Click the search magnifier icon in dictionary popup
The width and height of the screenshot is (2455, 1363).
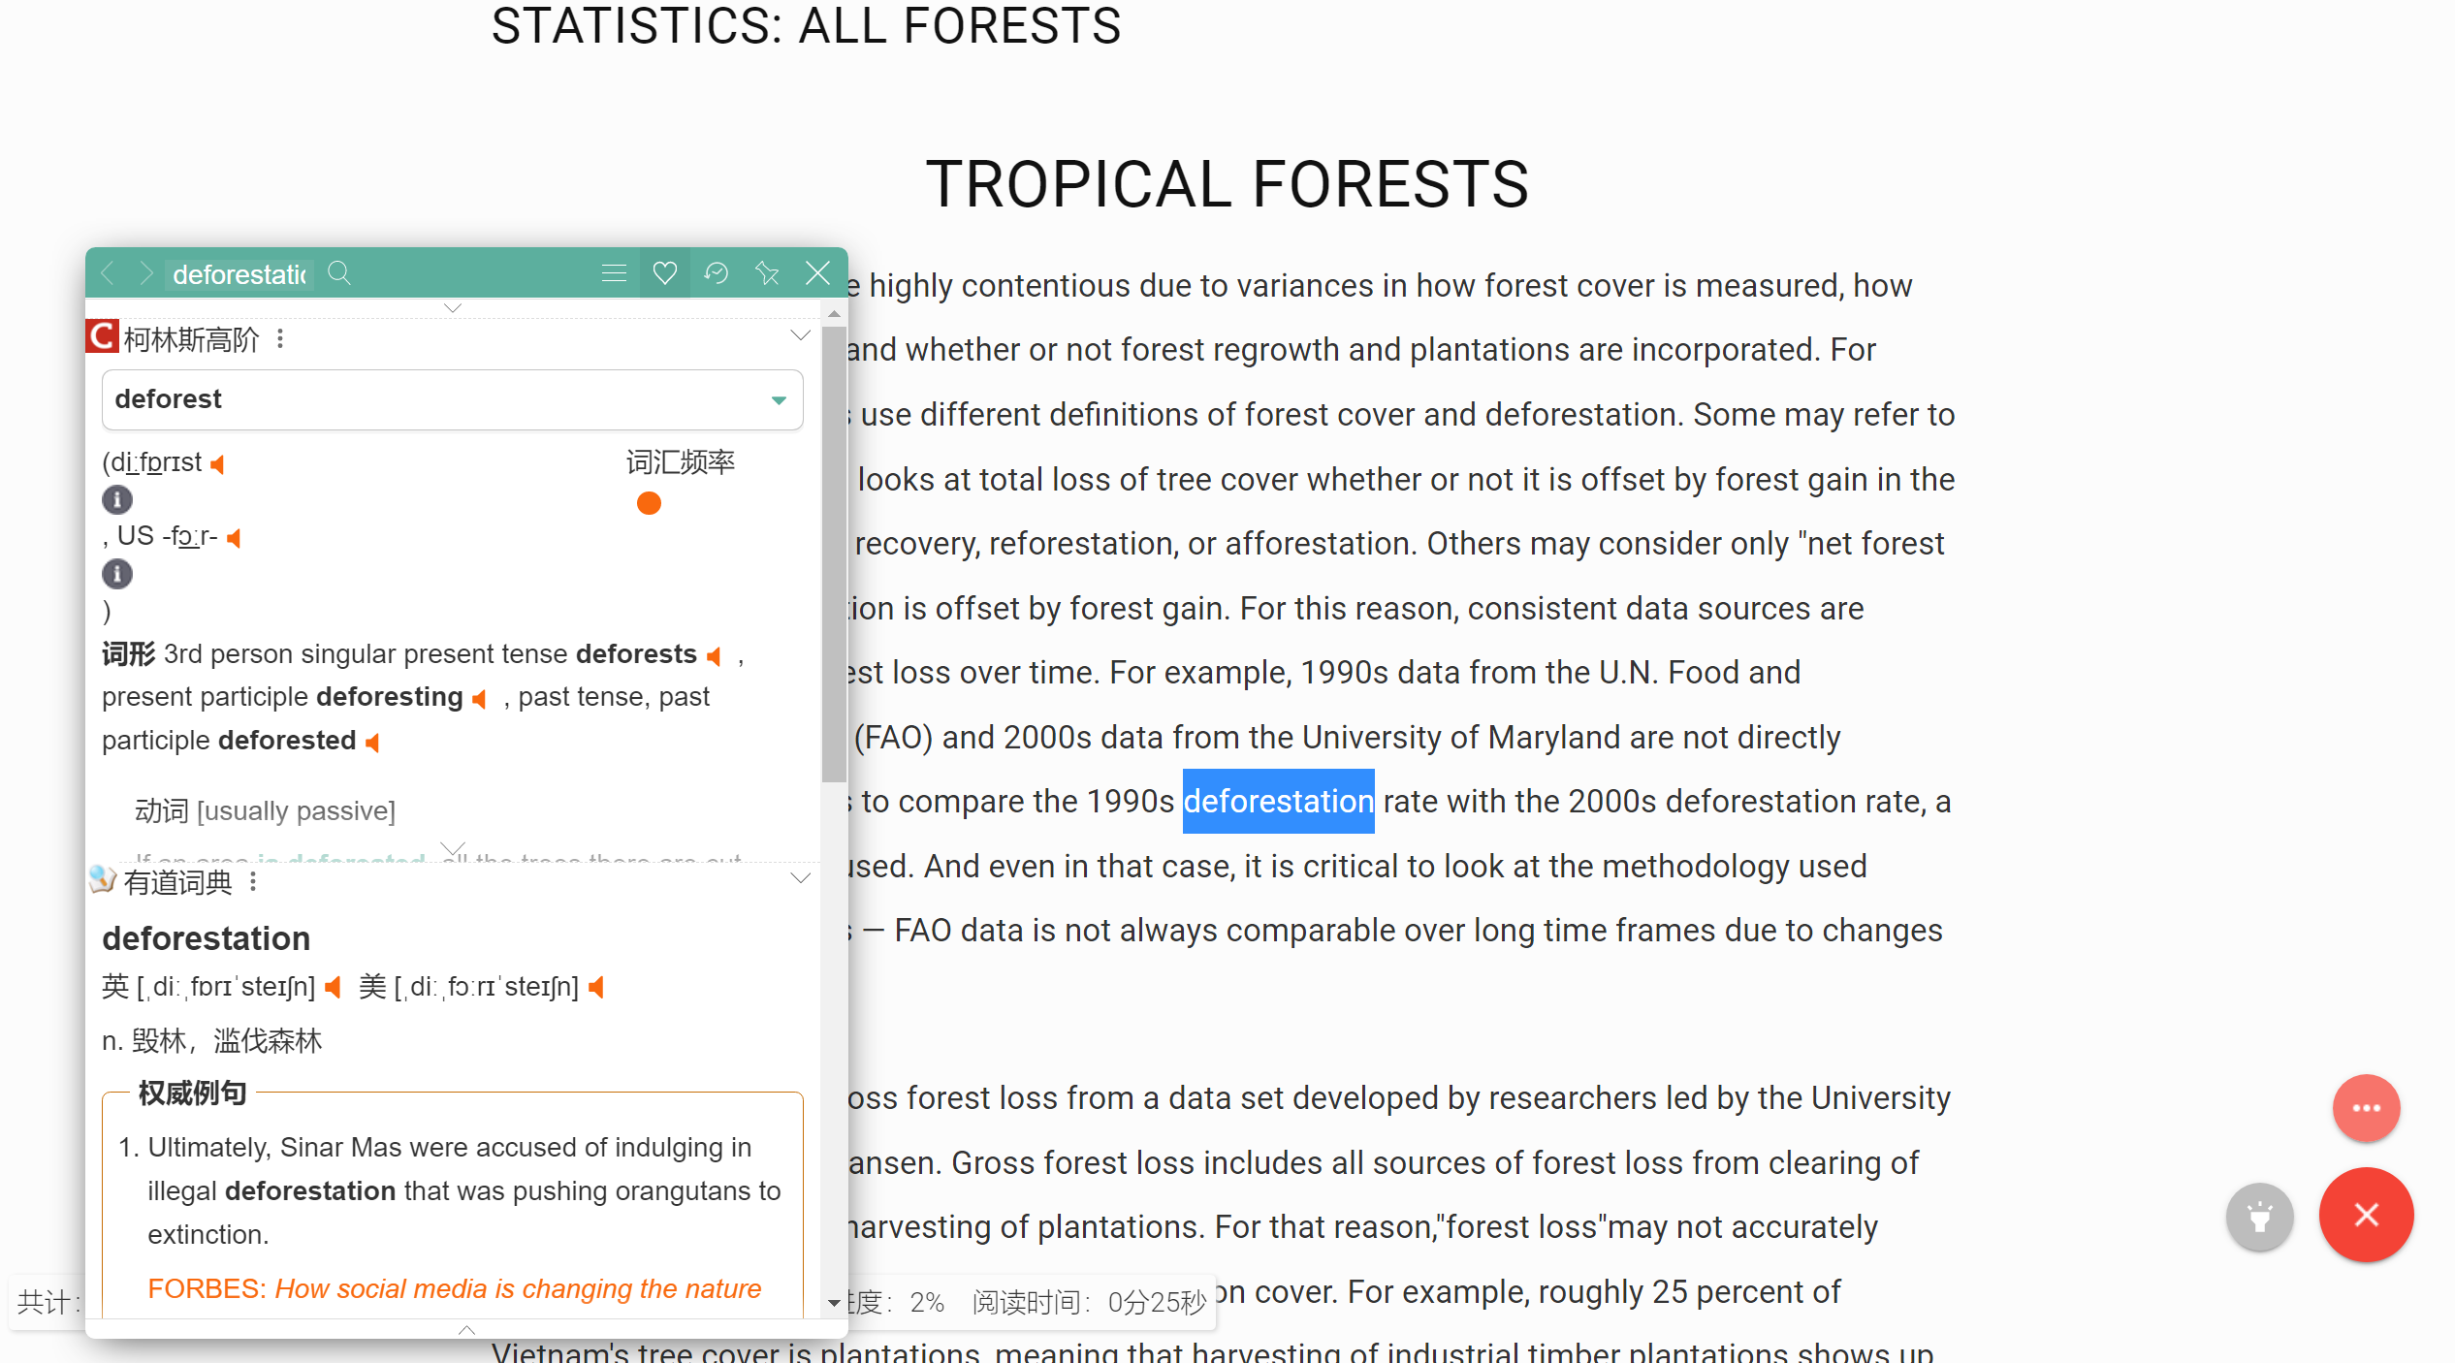[338, 273]
